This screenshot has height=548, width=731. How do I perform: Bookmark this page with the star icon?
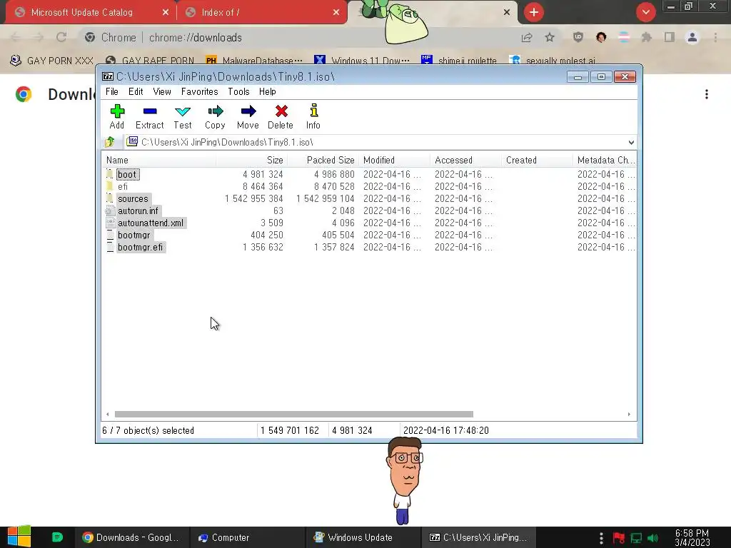tap(550, 37)
